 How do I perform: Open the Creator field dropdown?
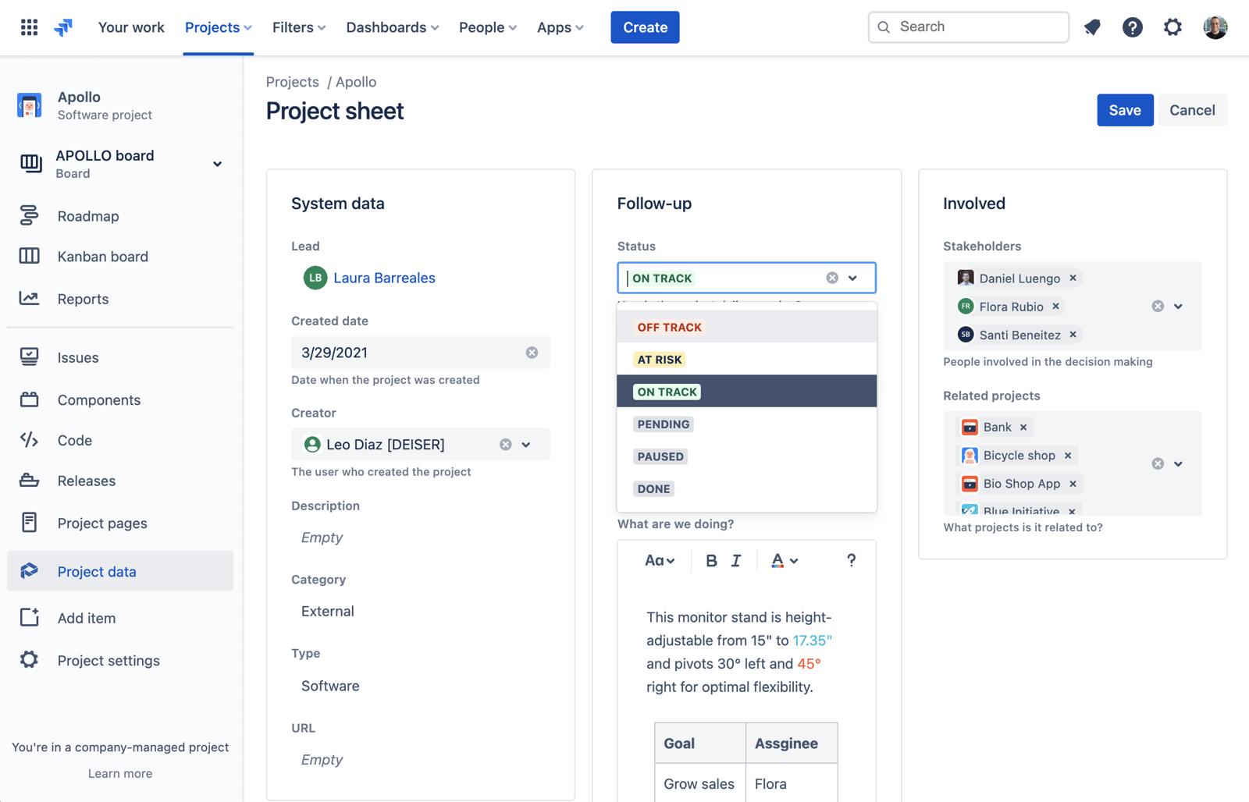(x=525, y=444)
